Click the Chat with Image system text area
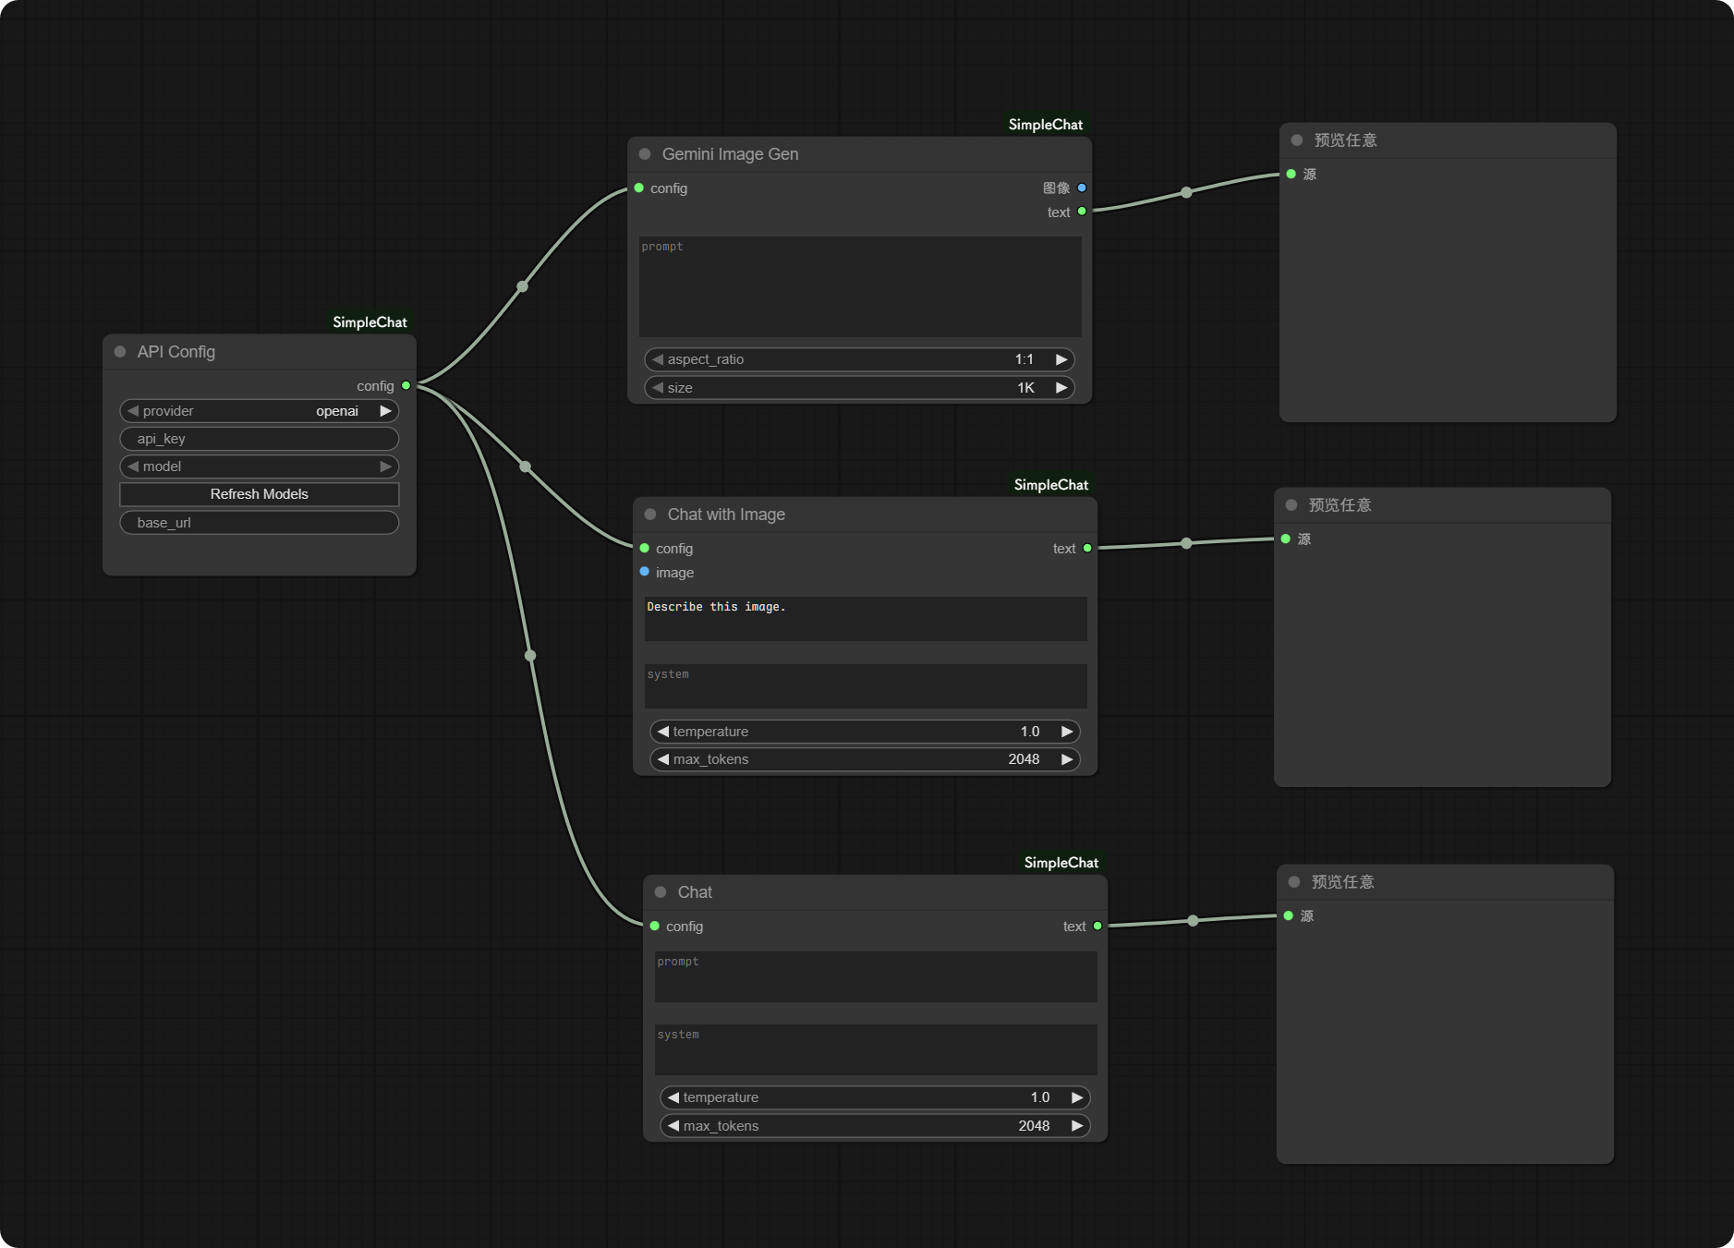1734x1248 pixels. [866, 686]
